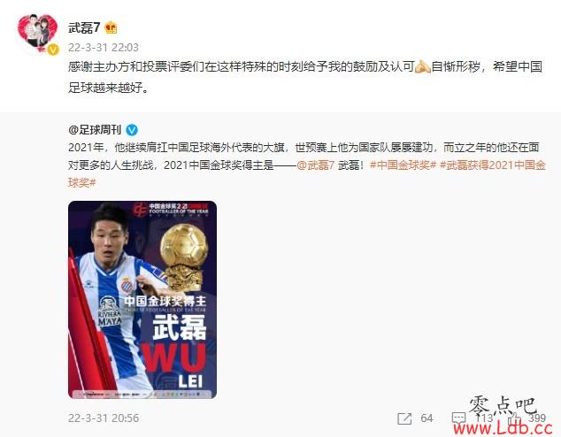Click the @武磊7 mention in the repost
The width and height of the screenshot is (561, 437).
316,165
